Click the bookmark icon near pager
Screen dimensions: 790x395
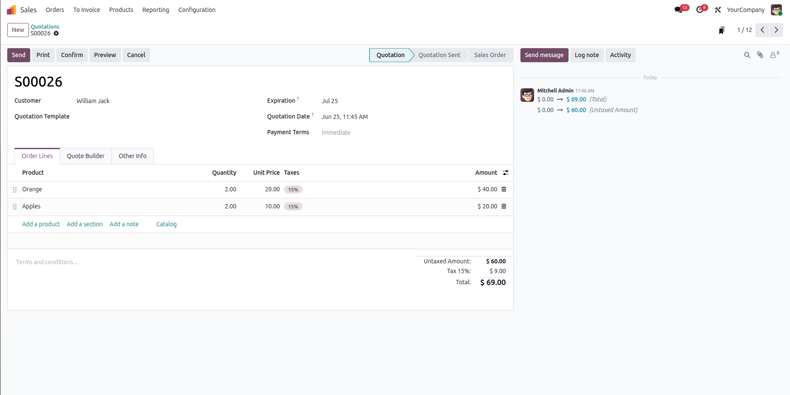(x=721, y=30)
